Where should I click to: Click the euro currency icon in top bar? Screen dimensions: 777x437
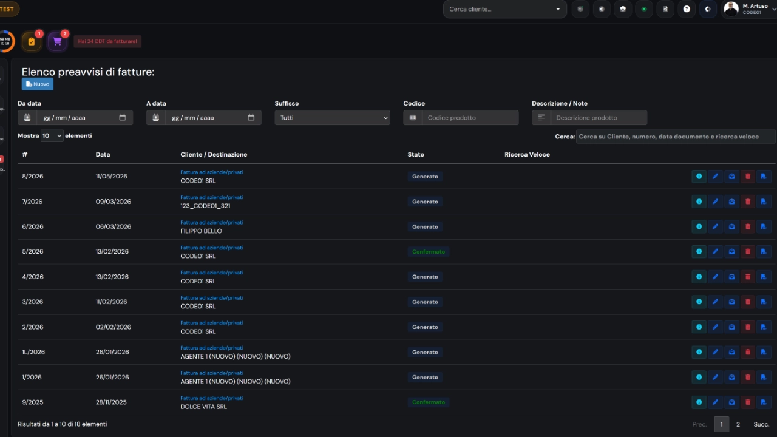602,9
